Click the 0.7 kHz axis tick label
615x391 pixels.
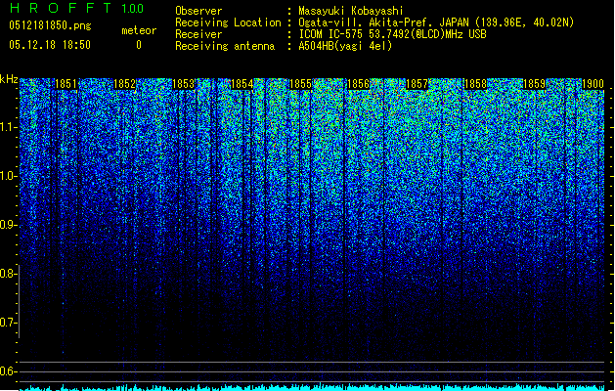click(8, 323)
